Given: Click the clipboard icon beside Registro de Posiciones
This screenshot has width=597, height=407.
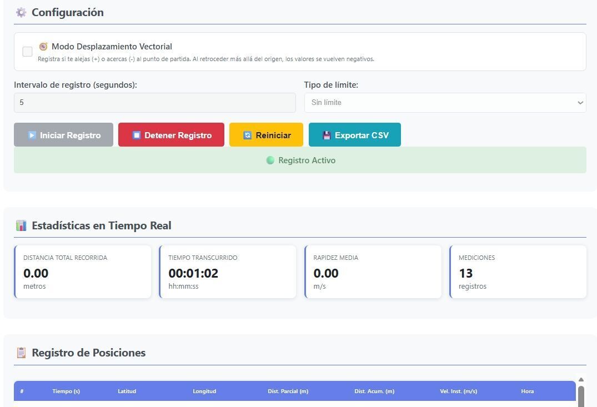Looking at the screenshot, I should pos(21,353).
